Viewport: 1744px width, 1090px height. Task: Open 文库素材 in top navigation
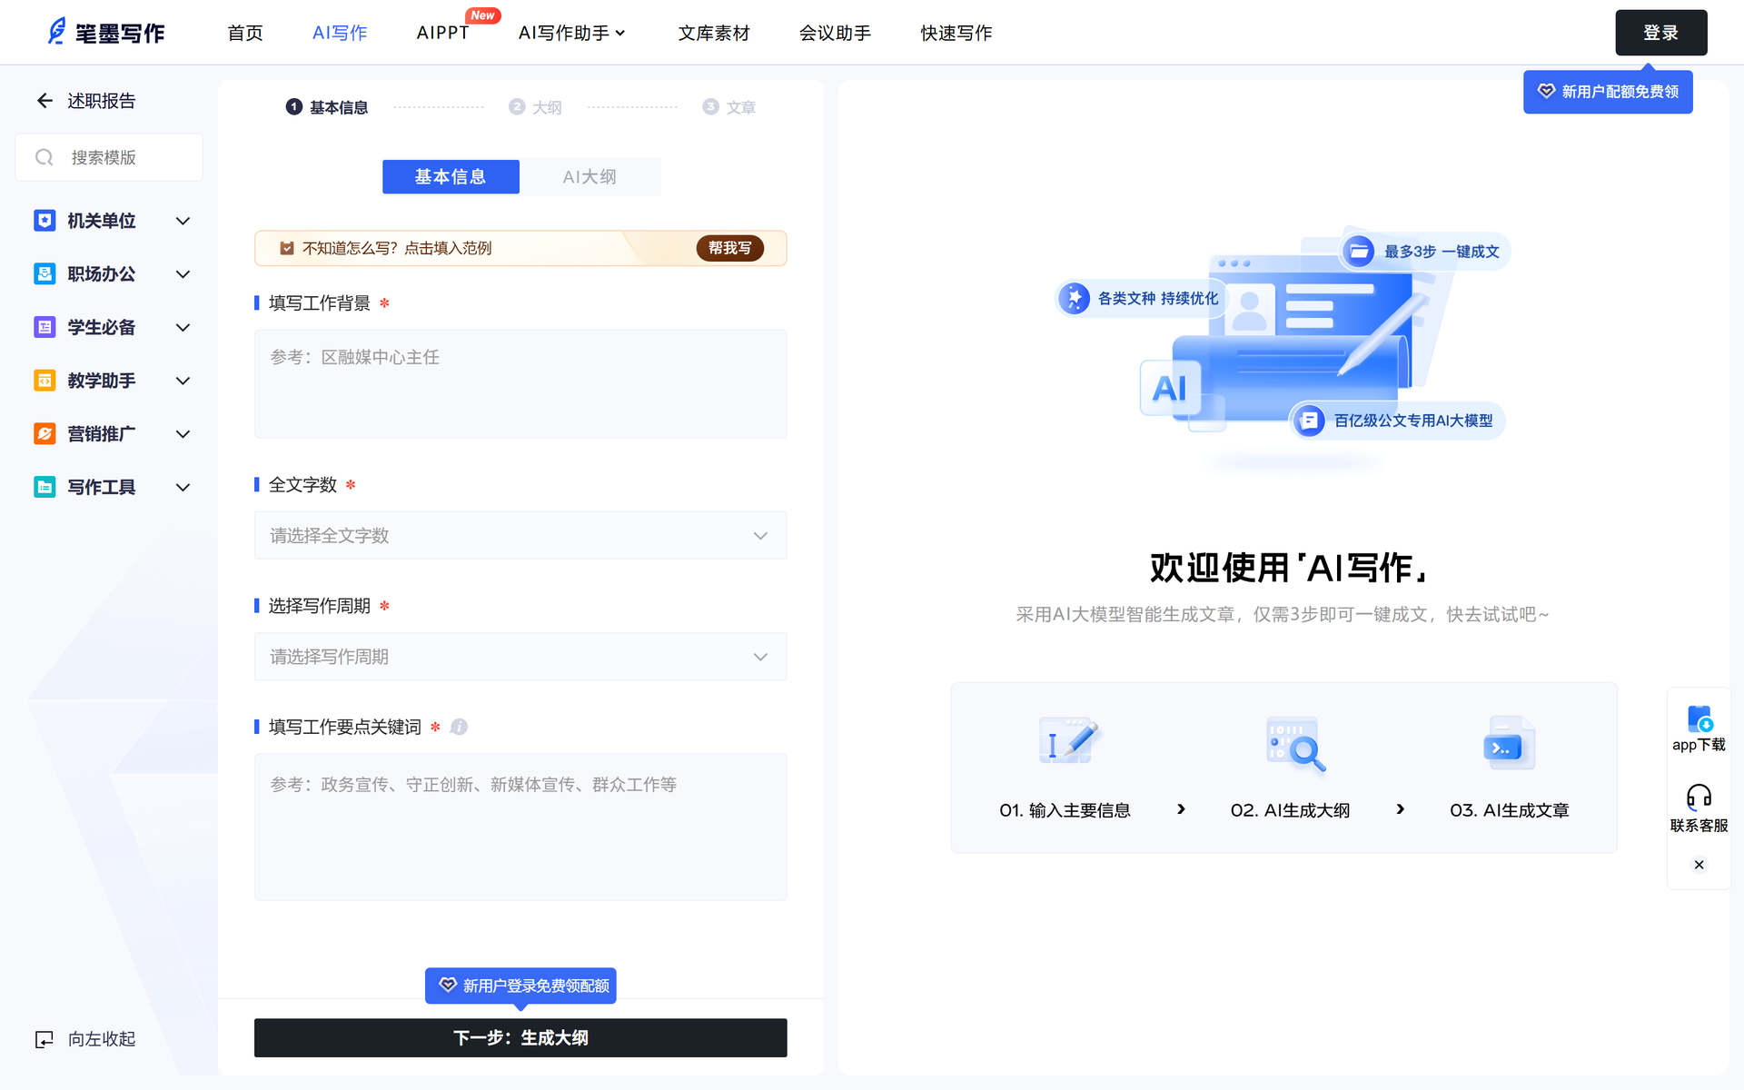(714, 33)
